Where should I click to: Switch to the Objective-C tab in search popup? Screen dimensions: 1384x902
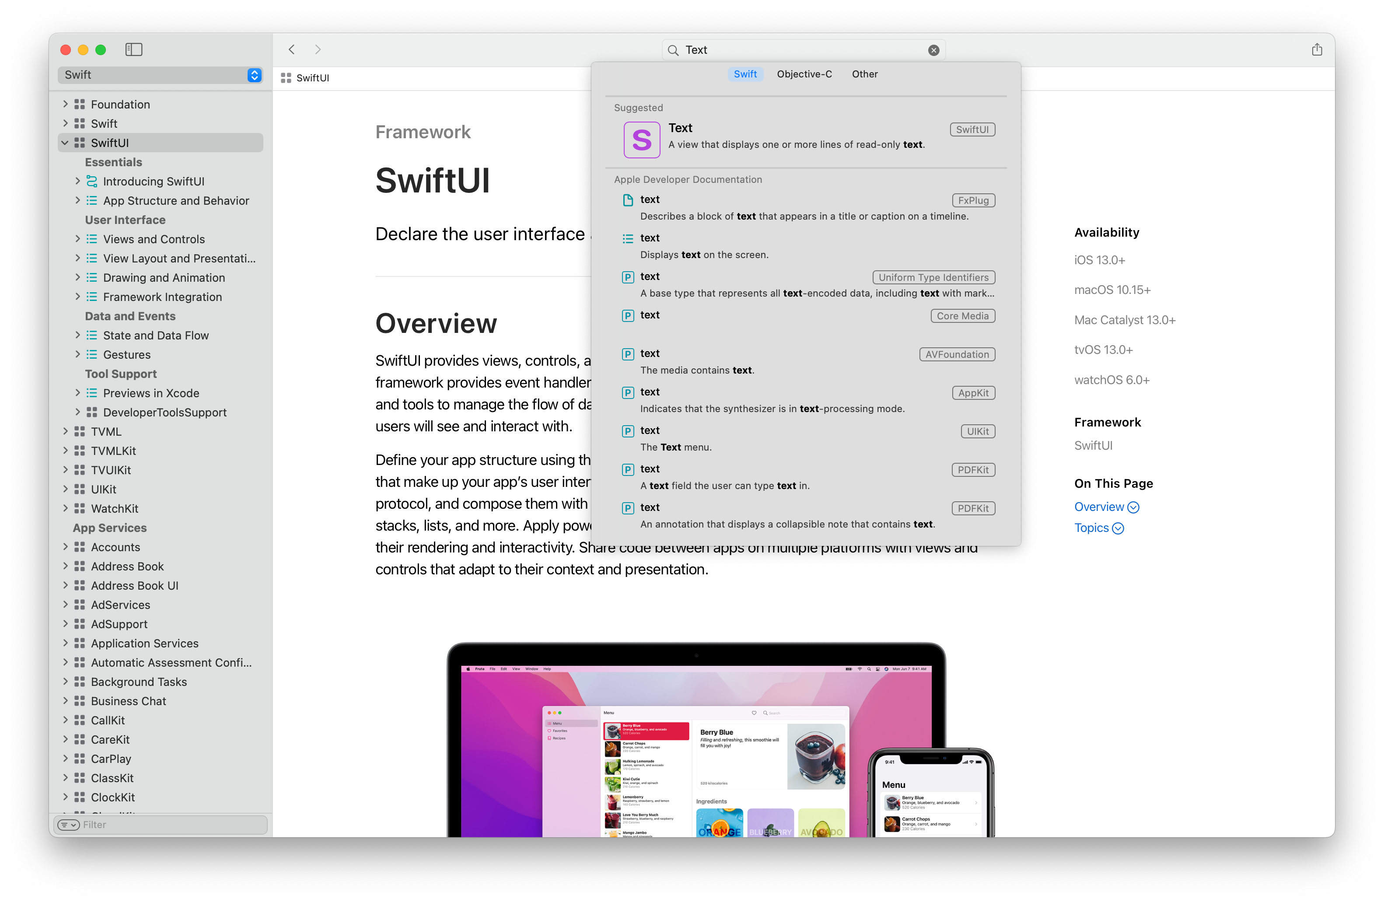click(804, 74)
